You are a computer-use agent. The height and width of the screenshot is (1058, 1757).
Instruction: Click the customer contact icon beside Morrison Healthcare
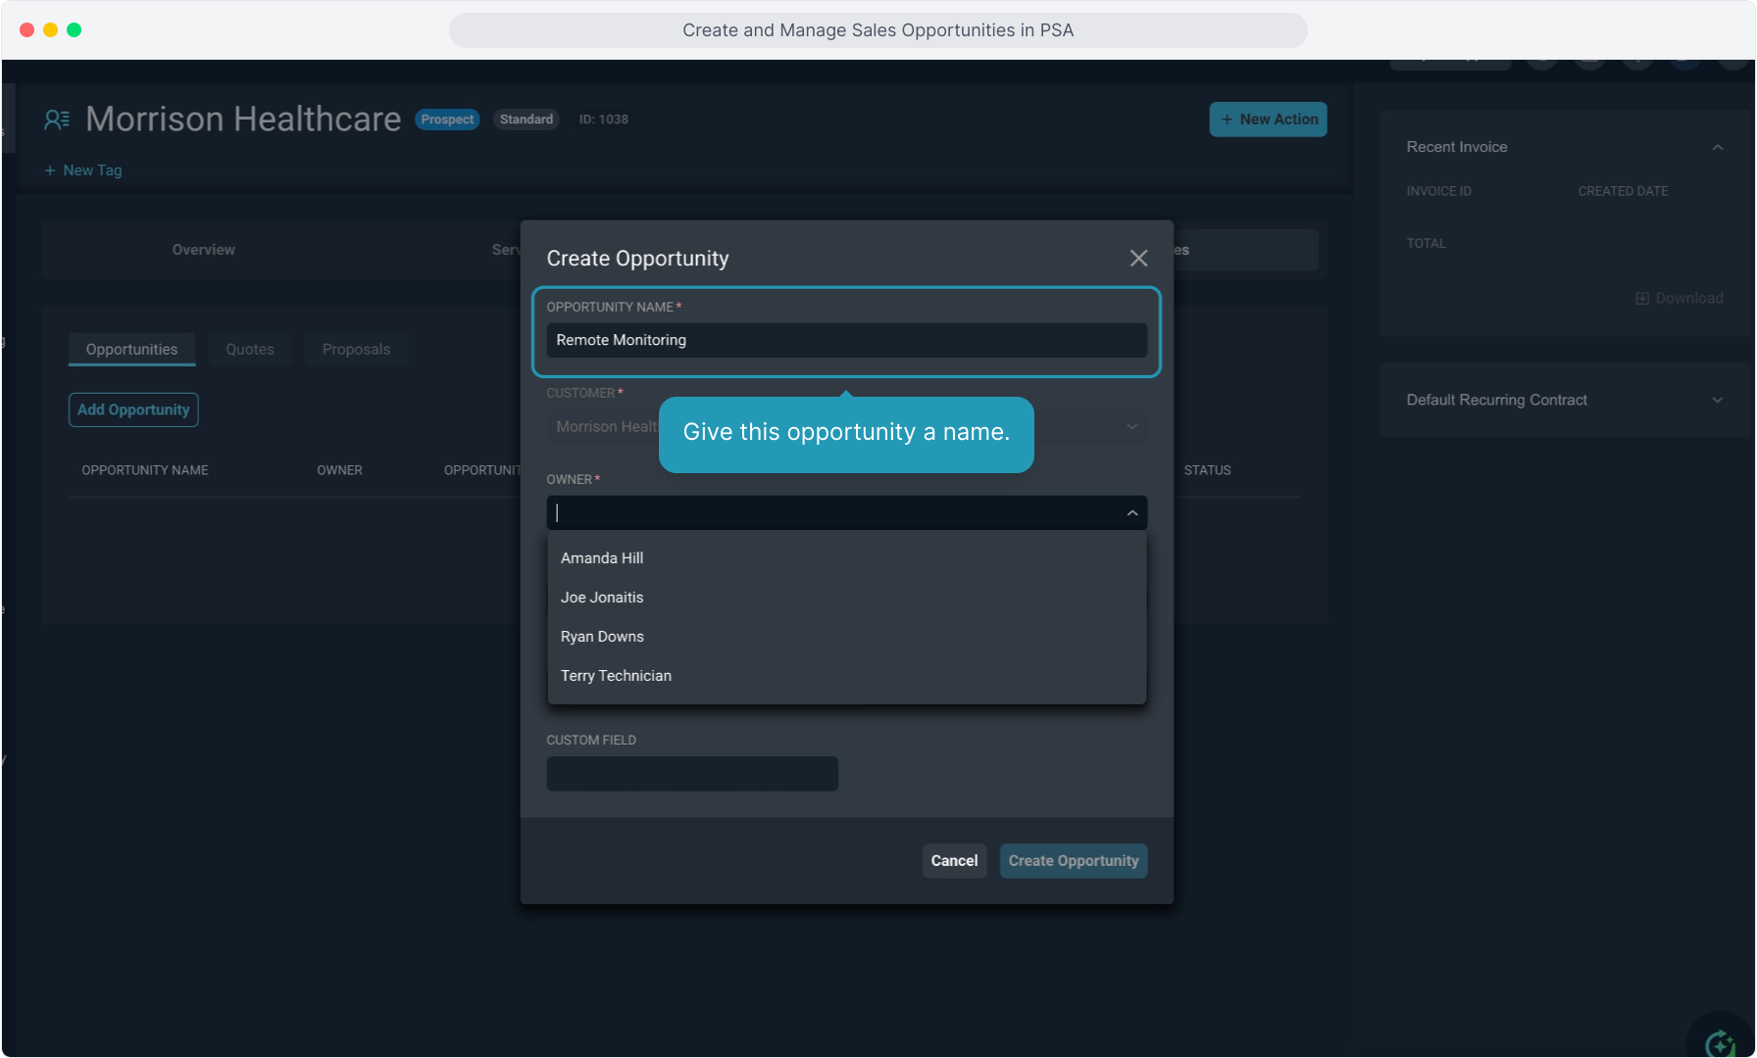(x=57, y=120)
